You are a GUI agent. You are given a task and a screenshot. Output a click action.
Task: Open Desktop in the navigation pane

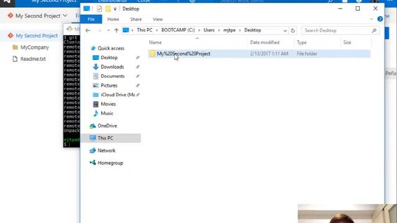tap(109, 58)
